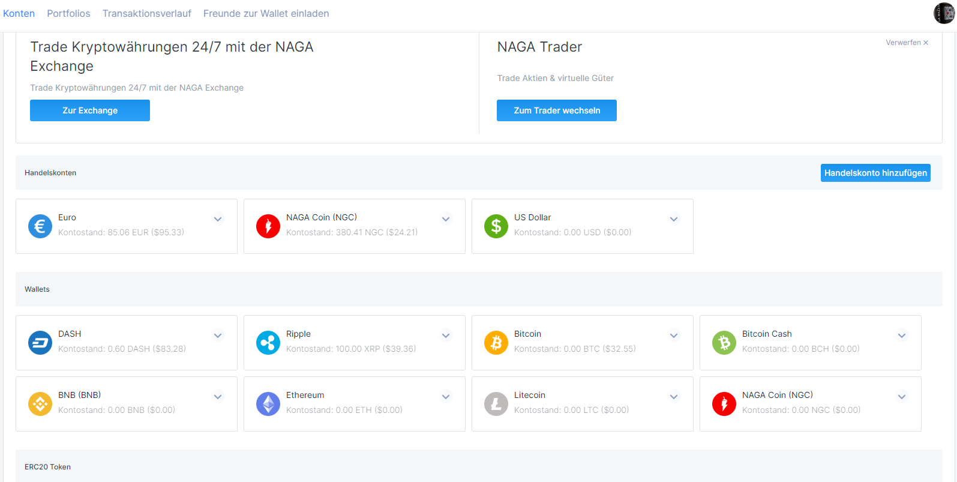Open the Konten tab
Screen dimensions: 957x482
tap(19, 13)
